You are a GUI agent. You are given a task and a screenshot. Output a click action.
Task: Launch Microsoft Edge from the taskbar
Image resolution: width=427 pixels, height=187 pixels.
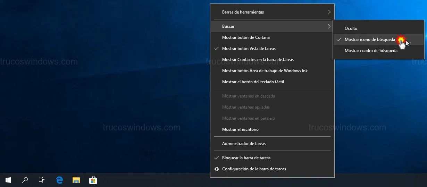tap(59, 180)
